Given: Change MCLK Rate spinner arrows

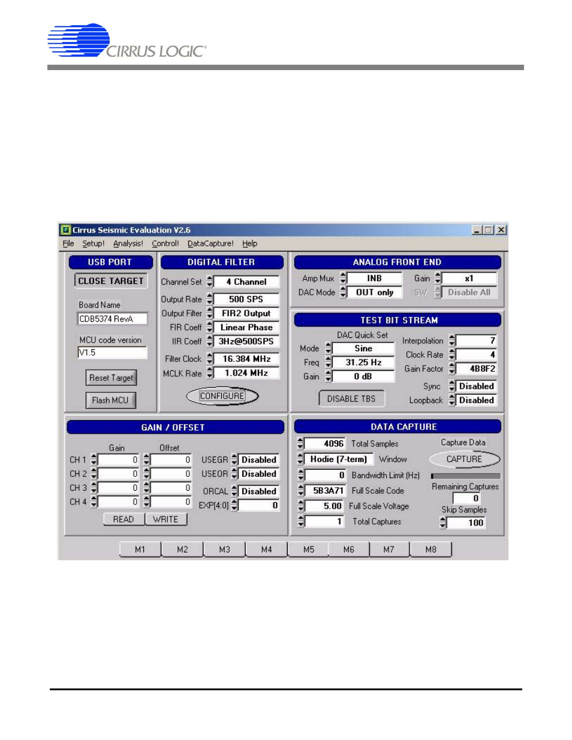Looking at the screenshot, I should coord(210,373).
